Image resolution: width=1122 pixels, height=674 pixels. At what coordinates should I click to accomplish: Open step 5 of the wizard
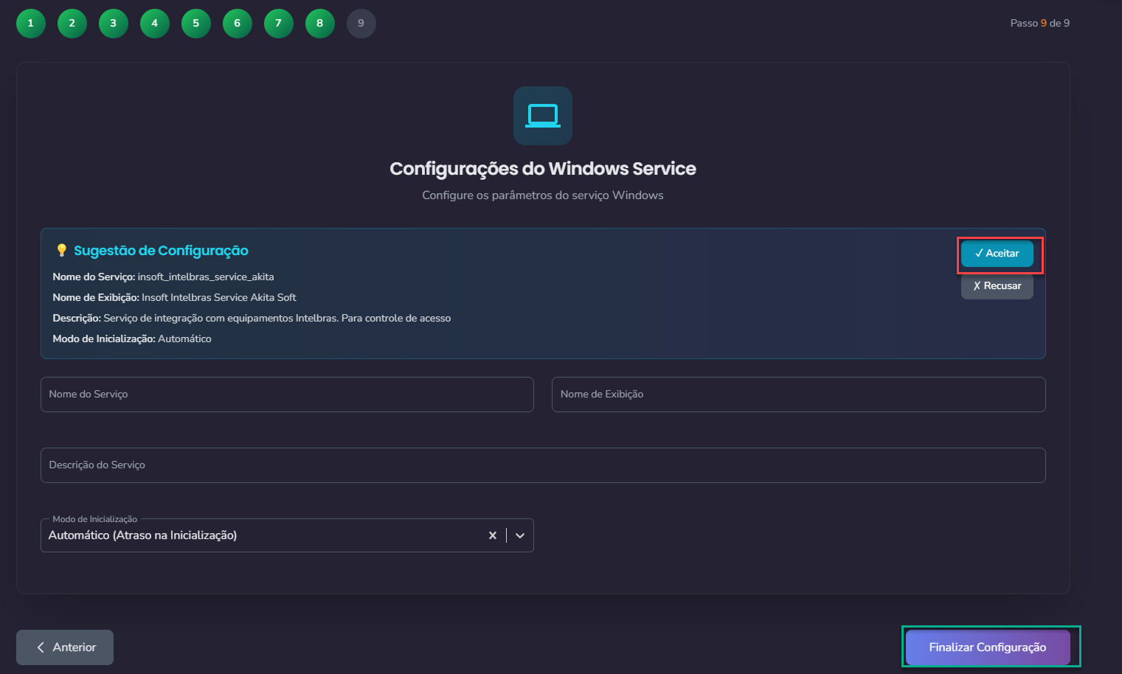(x=196, y=24)
